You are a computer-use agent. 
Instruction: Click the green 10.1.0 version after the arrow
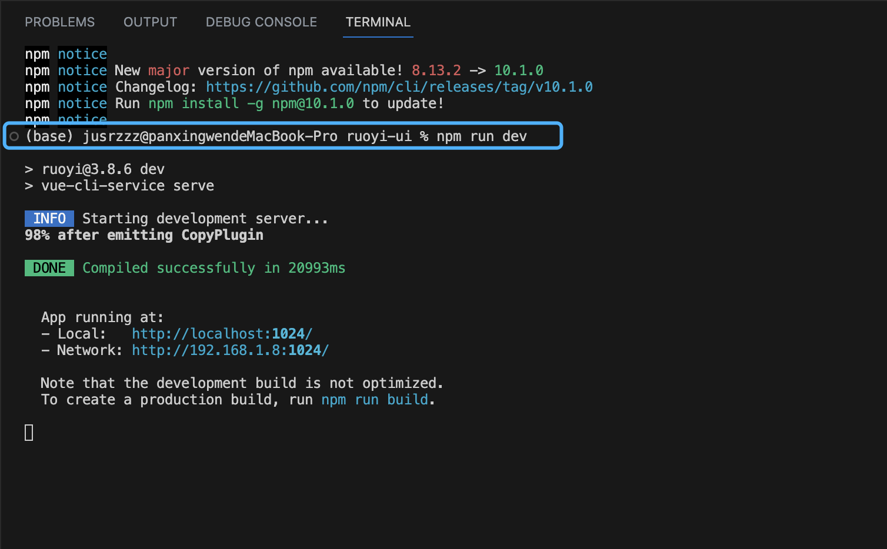[x=518, y=71]
